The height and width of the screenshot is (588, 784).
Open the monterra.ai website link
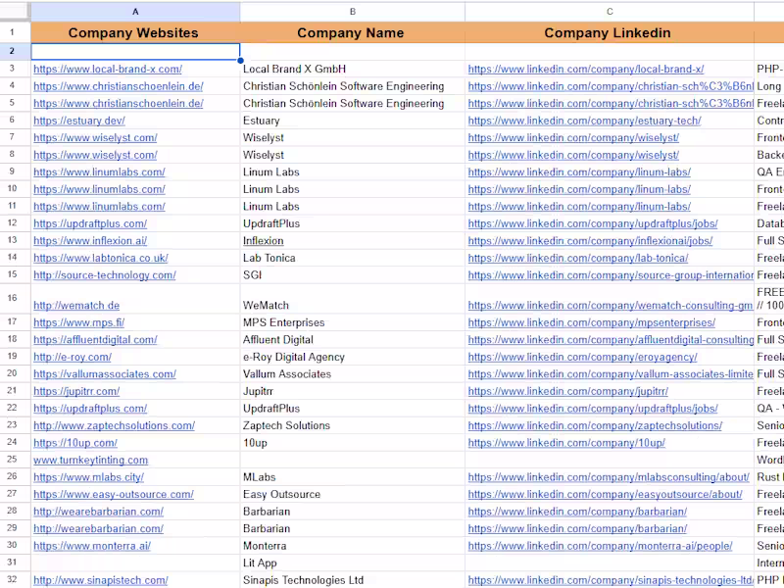tap(92, 546)
